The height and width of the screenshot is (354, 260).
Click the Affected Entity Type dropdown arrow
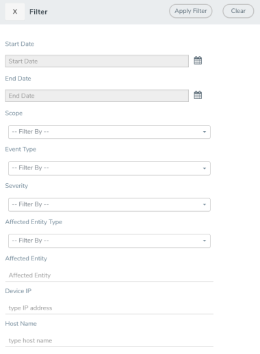click(205, 241)
